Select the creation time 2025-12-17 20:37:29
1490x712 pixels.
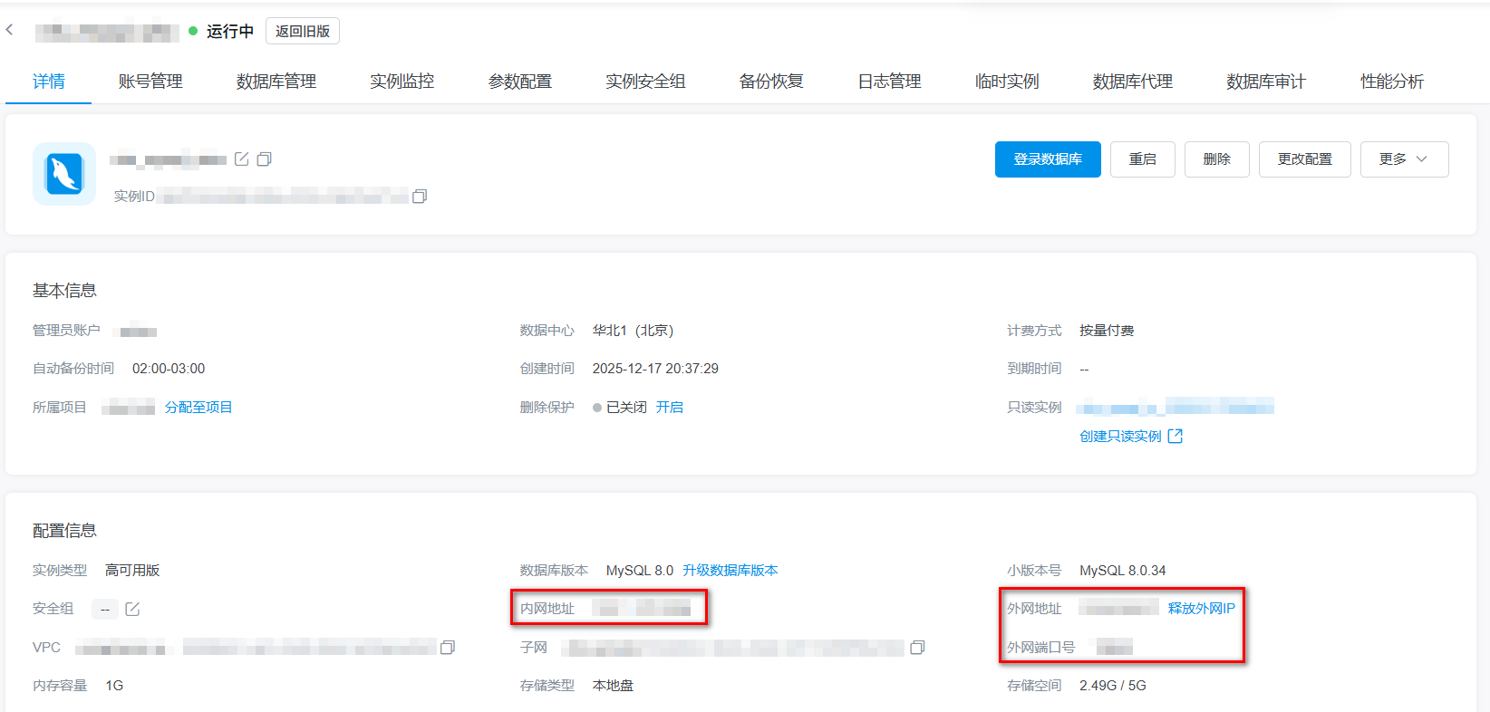pyautogui.click(x=655, y=369)
